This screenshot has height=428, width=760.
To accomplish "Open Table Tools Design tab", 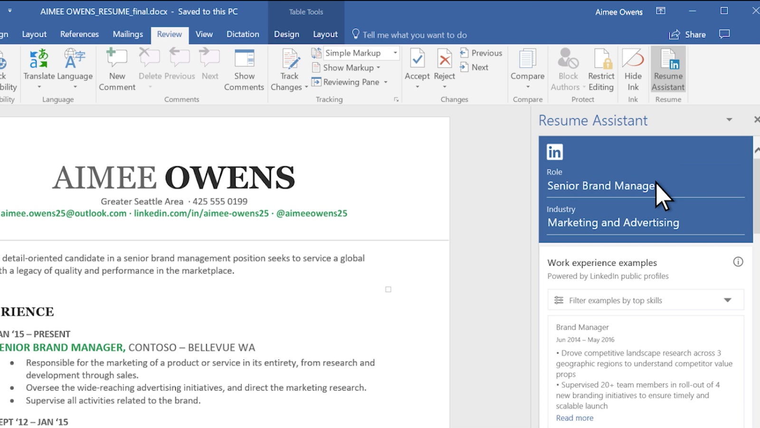I will [286, 34].
